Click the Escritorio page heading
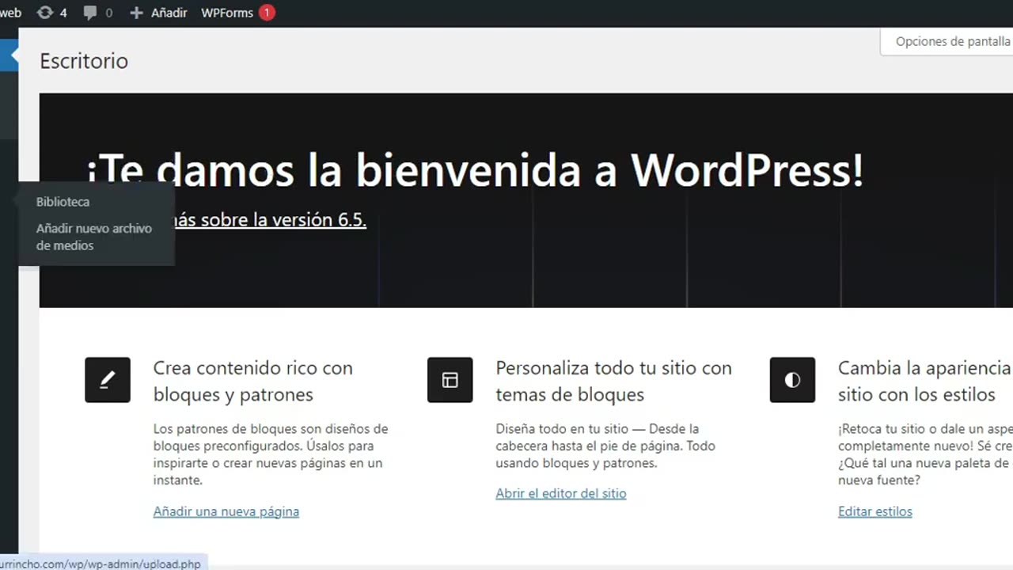1013x570 pixels. (84, 61)
